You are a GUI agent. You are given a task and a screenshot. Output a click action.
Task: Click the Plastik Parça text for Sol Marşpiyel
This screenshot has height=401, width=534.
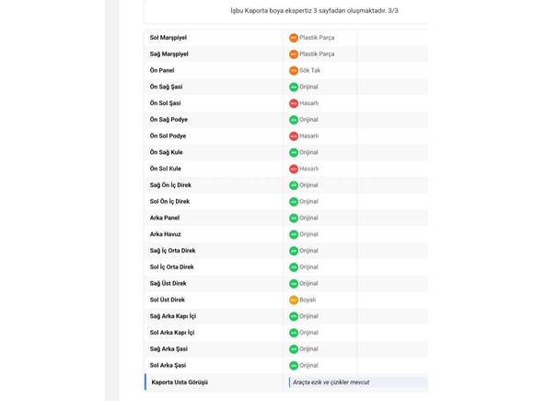coord(317,38)
